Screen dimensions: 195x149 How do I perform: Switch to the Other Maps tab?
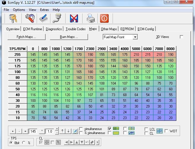109,29
